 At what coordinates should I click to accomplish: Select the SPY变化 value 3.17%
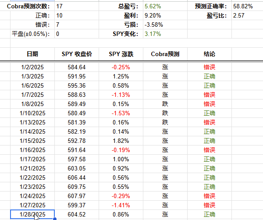coord(165,34)
